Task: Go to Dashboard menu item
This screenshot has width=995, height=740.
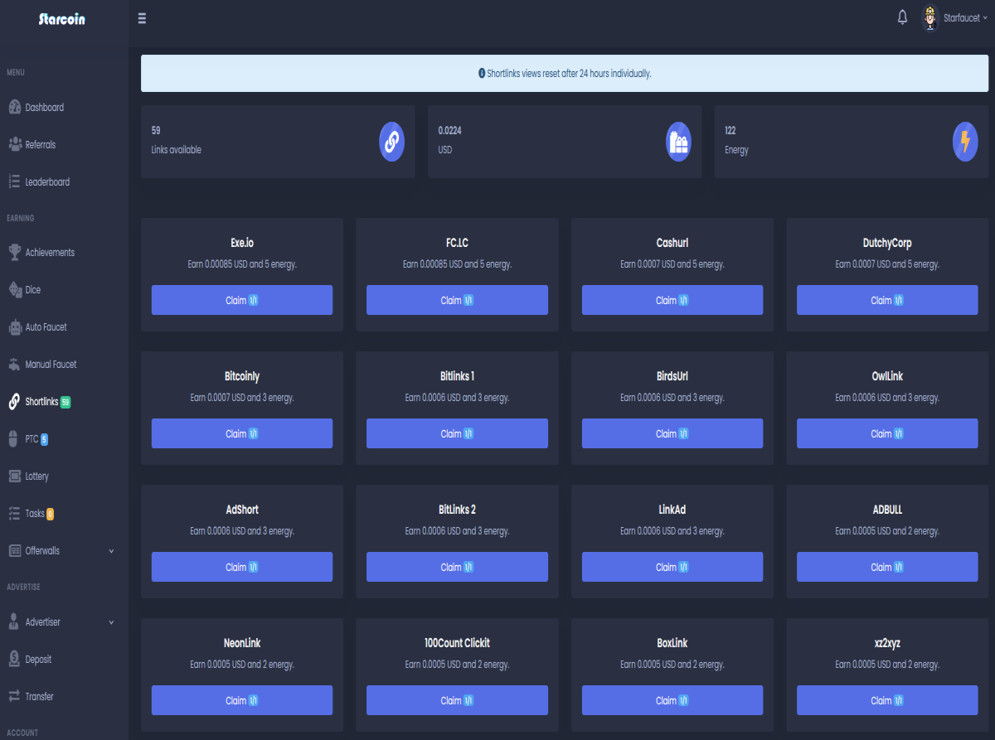Action: click(x=64, y=107)
